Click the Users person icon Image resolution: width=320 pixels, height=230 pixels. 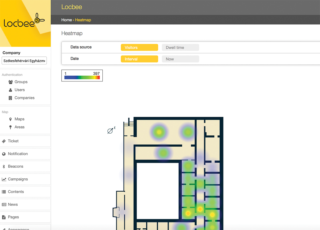(x=11, y=90)
